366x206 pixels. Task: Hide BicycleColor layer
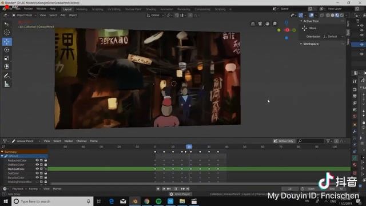pyautogui.click(x=37, y=177)
